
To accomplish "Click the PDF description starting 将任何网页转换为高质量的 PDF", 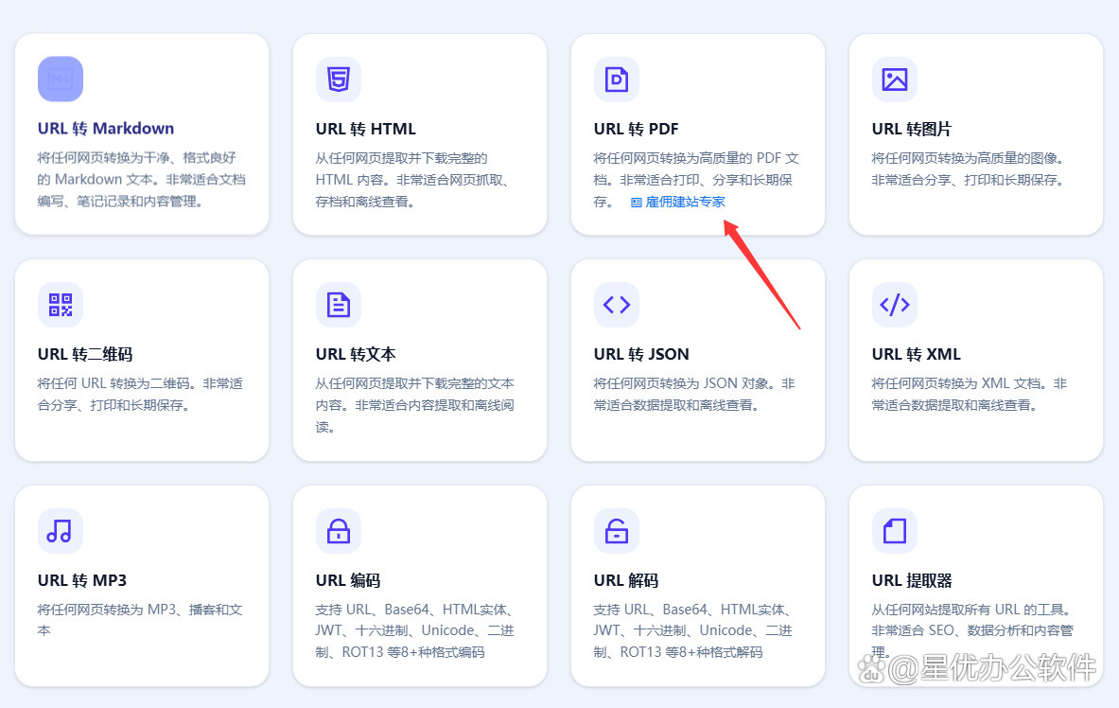I will point(696,180).
